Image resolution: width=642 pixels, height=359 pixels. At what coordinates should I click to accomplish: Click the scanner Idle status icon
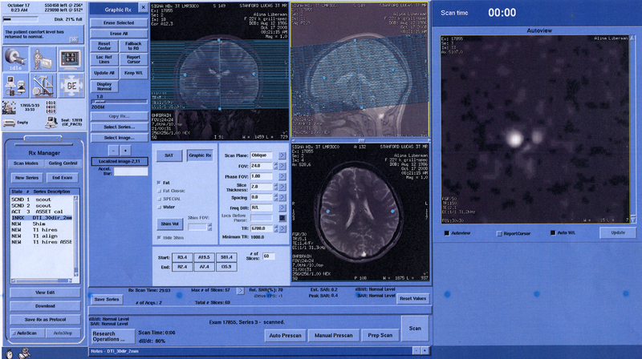point(16,59)
